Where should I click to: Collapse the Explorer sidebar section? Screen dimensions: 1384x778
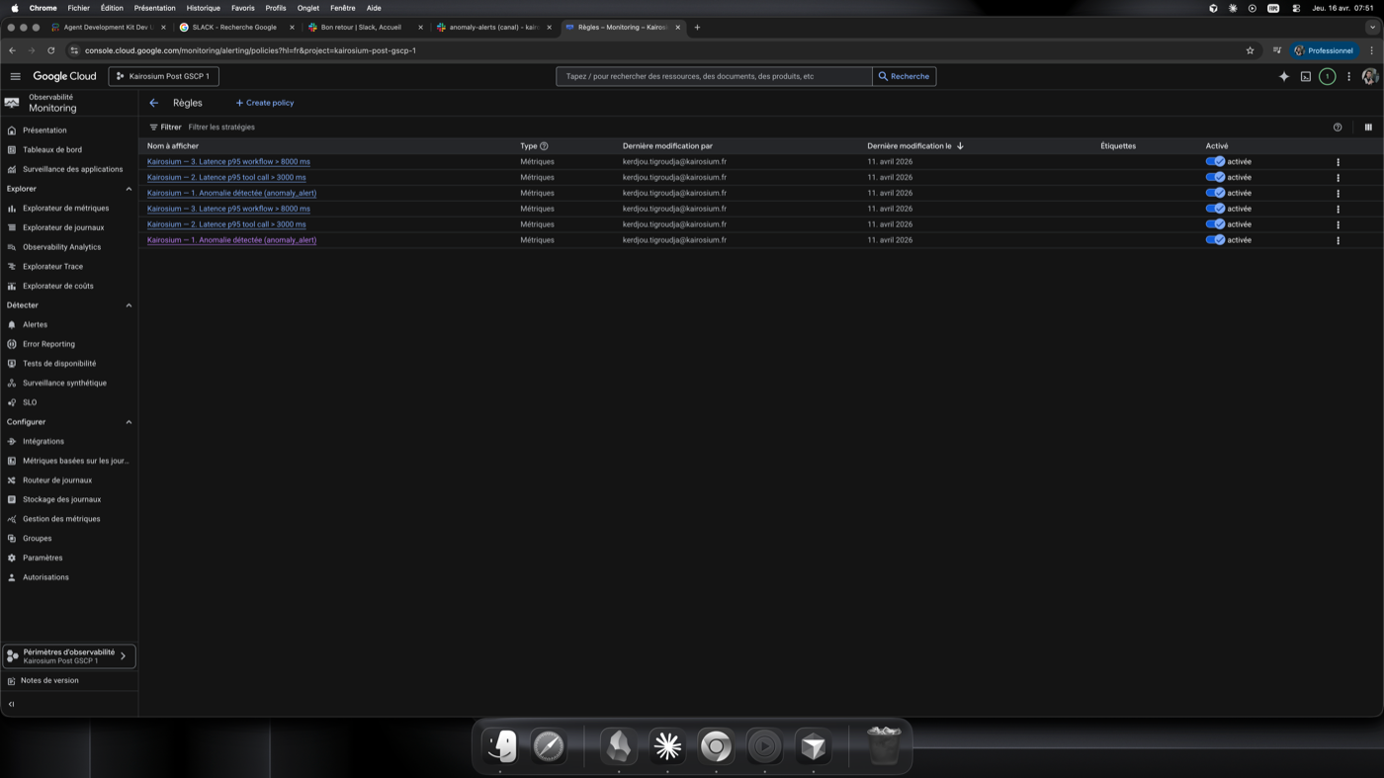point(129,189)
